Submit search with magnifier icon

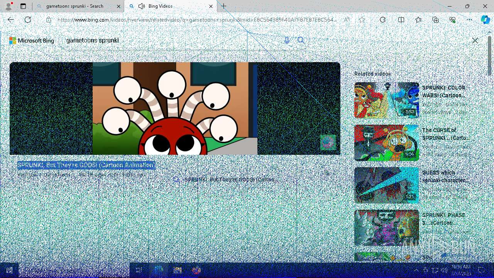[x=301, y=40]
